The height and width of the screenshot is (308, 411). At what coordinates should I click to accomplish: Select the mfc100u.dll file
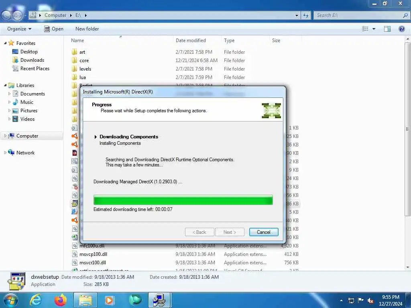[x=92, y=246]
